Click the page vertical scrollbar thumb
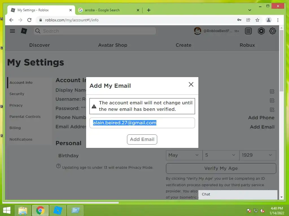289x216 pixels. point(281,61)
